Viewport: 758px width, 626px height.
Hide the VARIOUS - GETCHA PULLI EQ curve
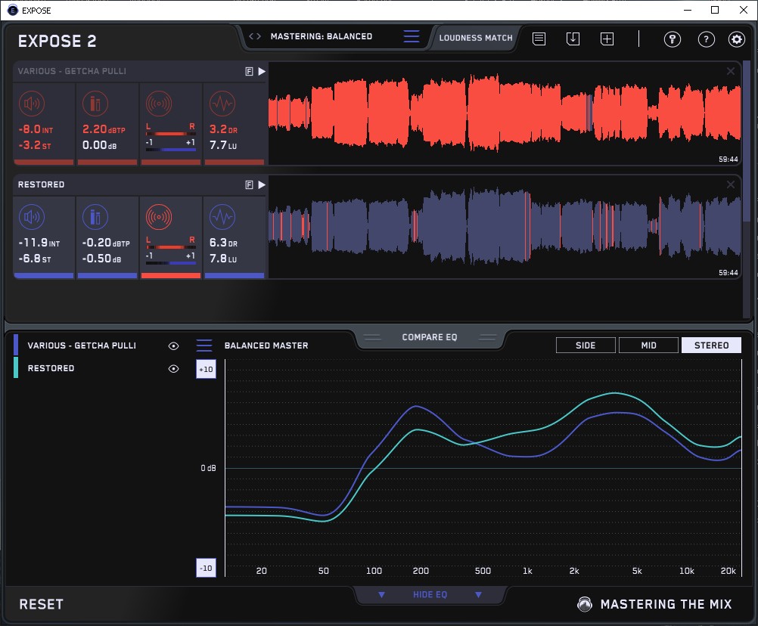[174, 346]
